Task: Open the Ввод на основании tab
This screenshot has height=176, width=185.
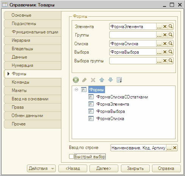Action: [33, 99]
